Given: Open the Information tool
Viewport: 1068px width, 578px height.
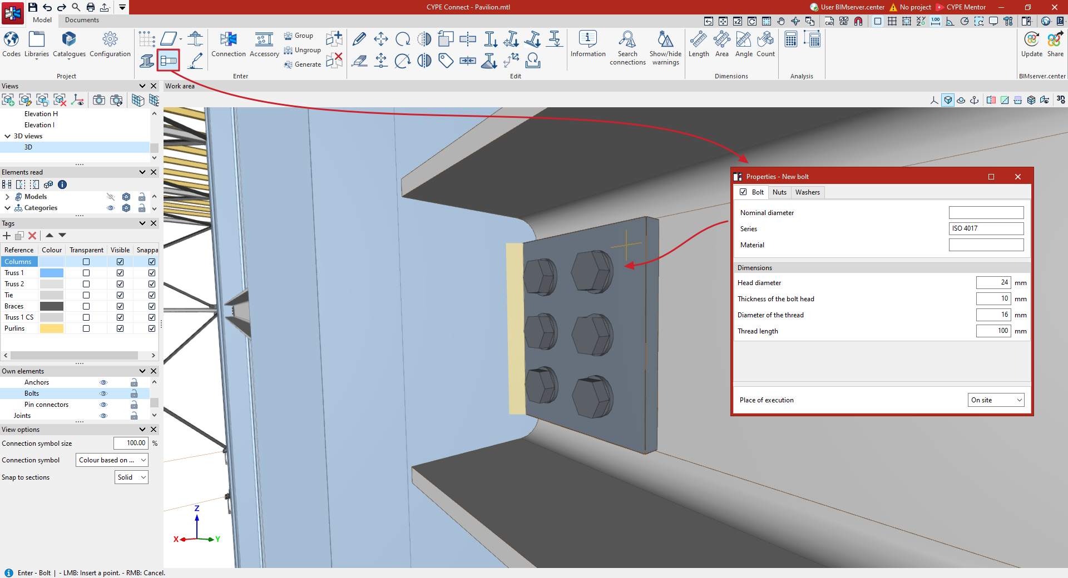Looking at the screenshot, I should click(x=588, y=44).
